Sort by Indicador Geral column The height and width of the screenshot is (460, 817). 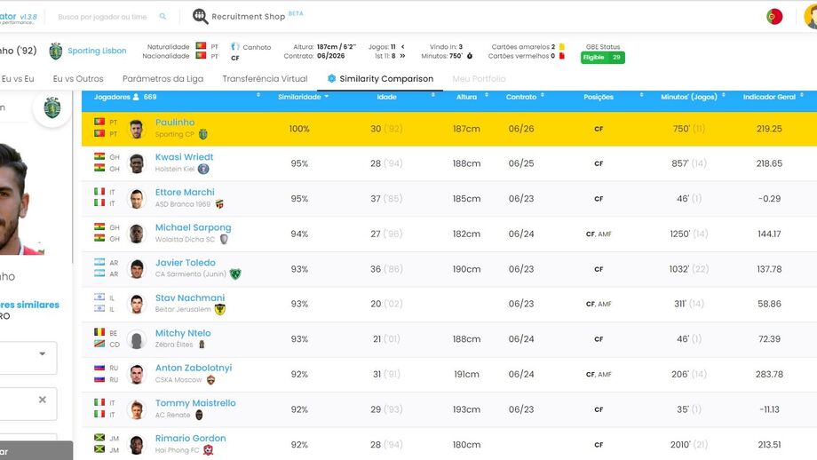coord(769,96)
